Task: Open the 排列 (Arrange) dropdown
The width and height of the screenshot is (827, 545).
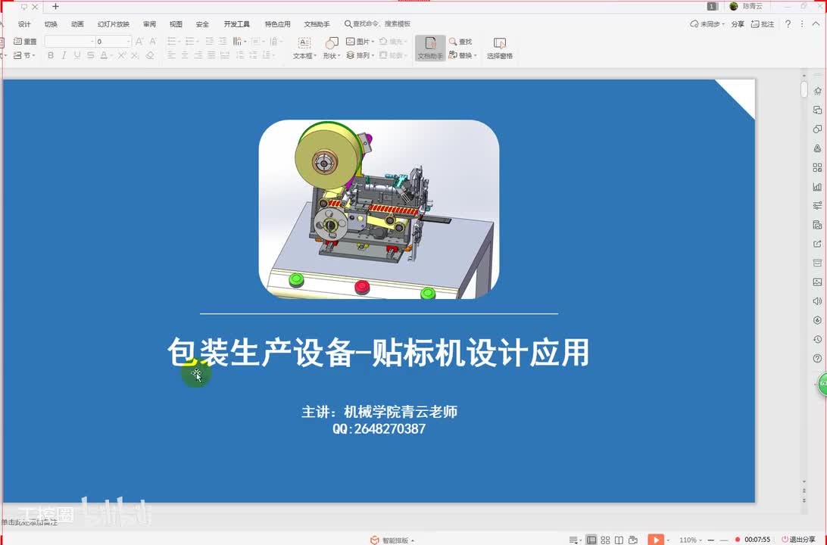Action: (360, 55)
